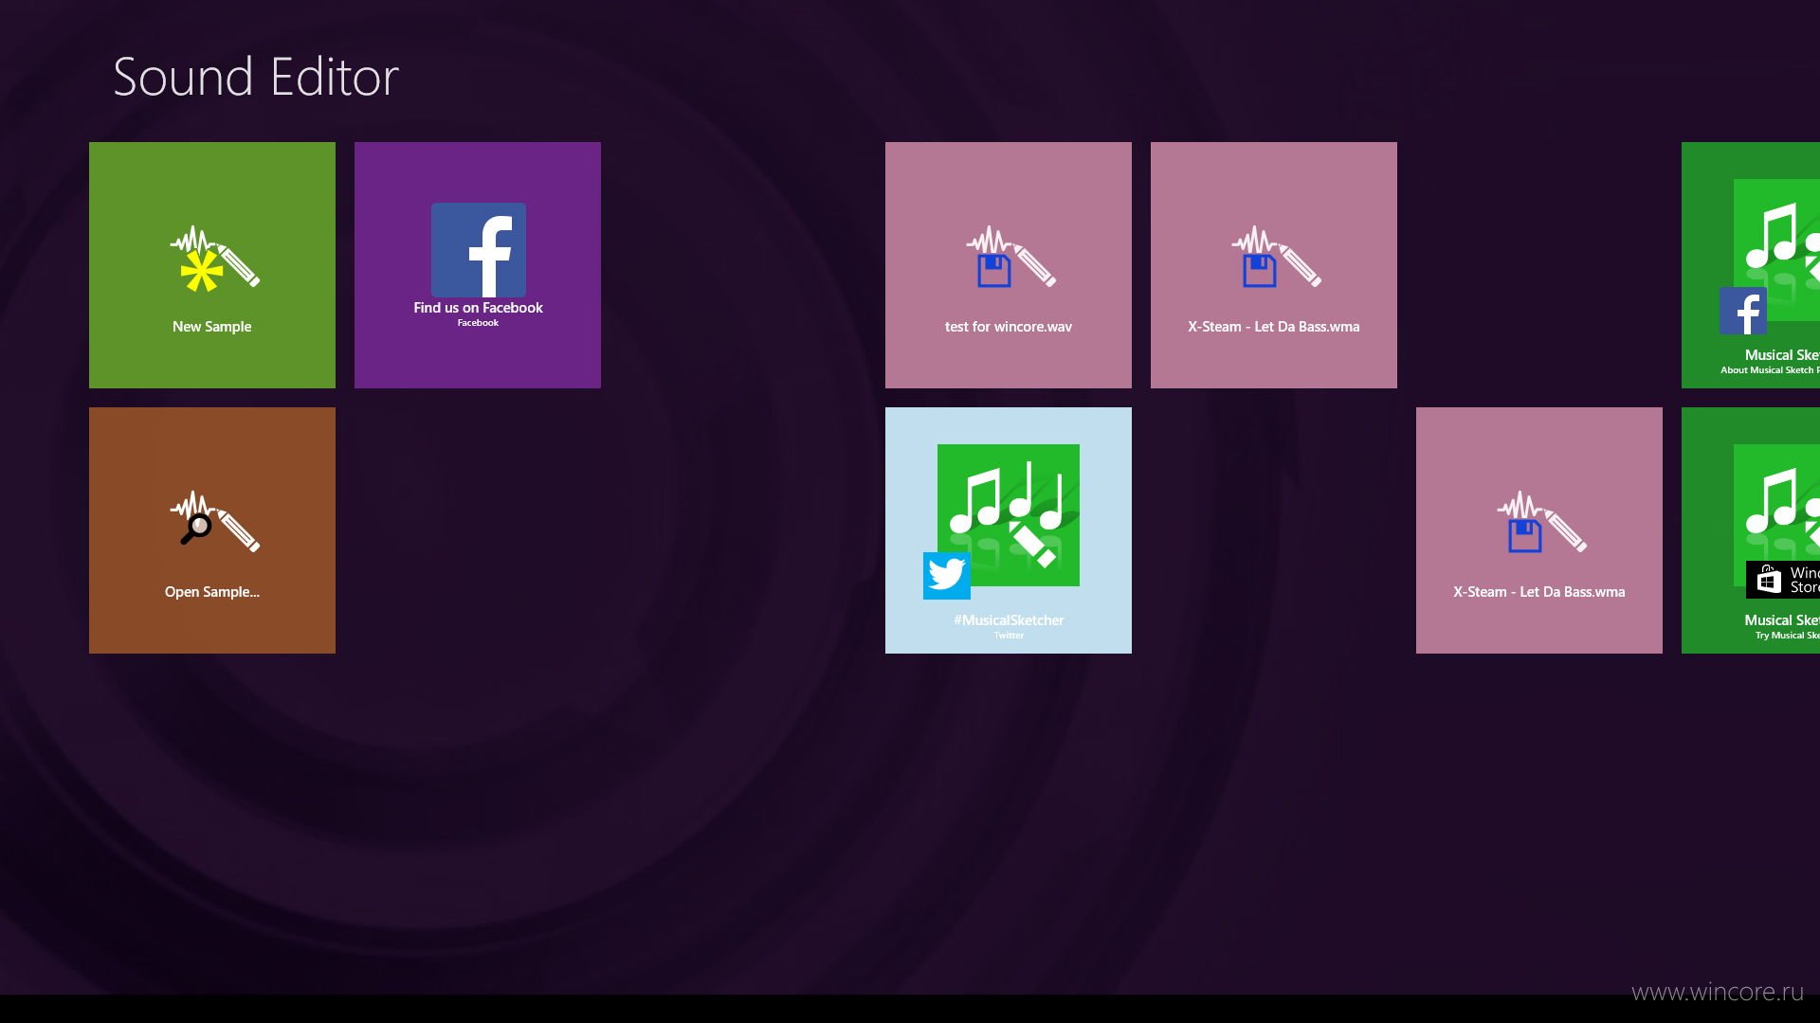Select the Open Sample... label
Screen dimensions: 1820x1023
coord(212,592)
